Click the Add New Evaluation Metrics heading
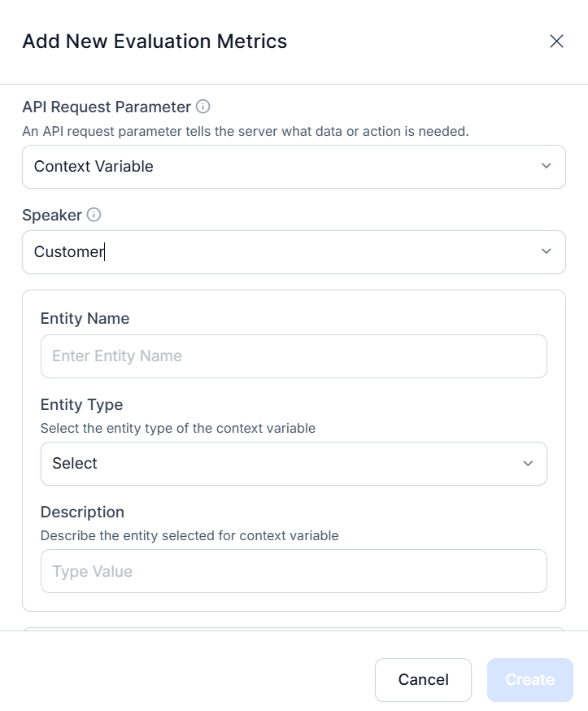588x711 pixels. click(155, 41)
